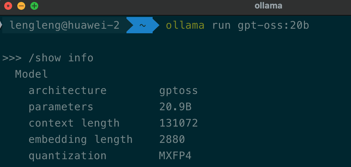The height and width of the screenshot is (167, 351).
Task: Click the ollama window title
Action: [x=268, y=6]
